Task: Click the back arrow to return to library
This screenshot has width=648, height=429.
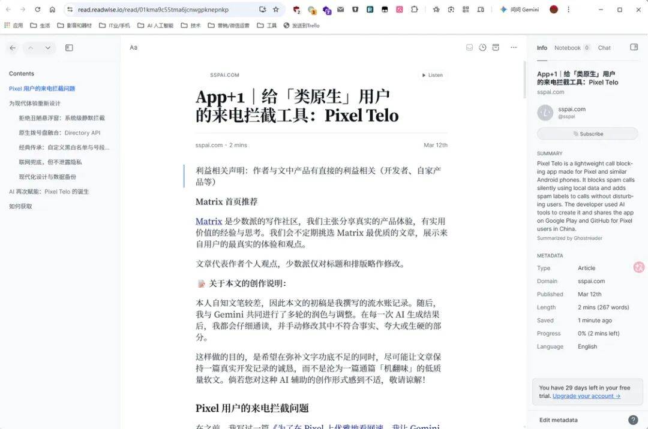Action: [12, 47]
